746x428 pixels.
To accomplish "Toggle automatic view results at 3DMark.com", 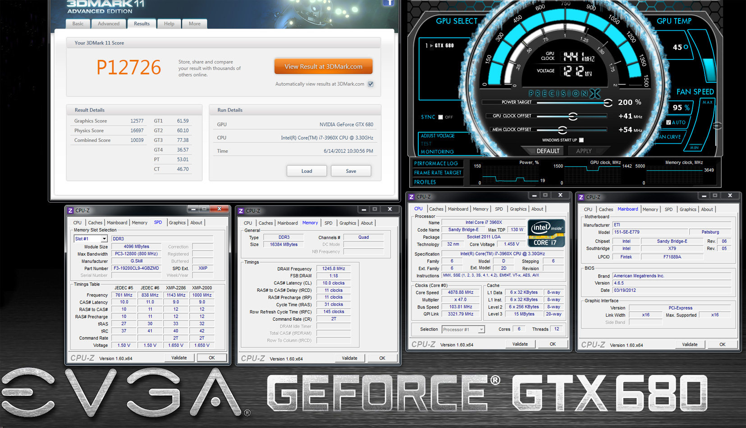I will 371,84.
